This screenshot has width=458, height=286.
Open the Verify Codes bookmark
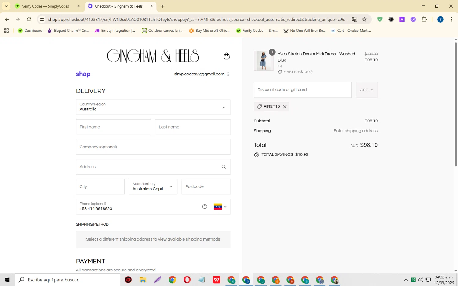click(x=257, y=31)
